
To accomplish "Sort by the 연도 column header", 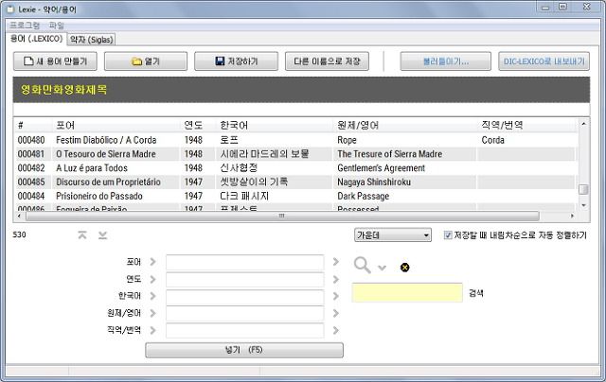I will coord(198,125).
